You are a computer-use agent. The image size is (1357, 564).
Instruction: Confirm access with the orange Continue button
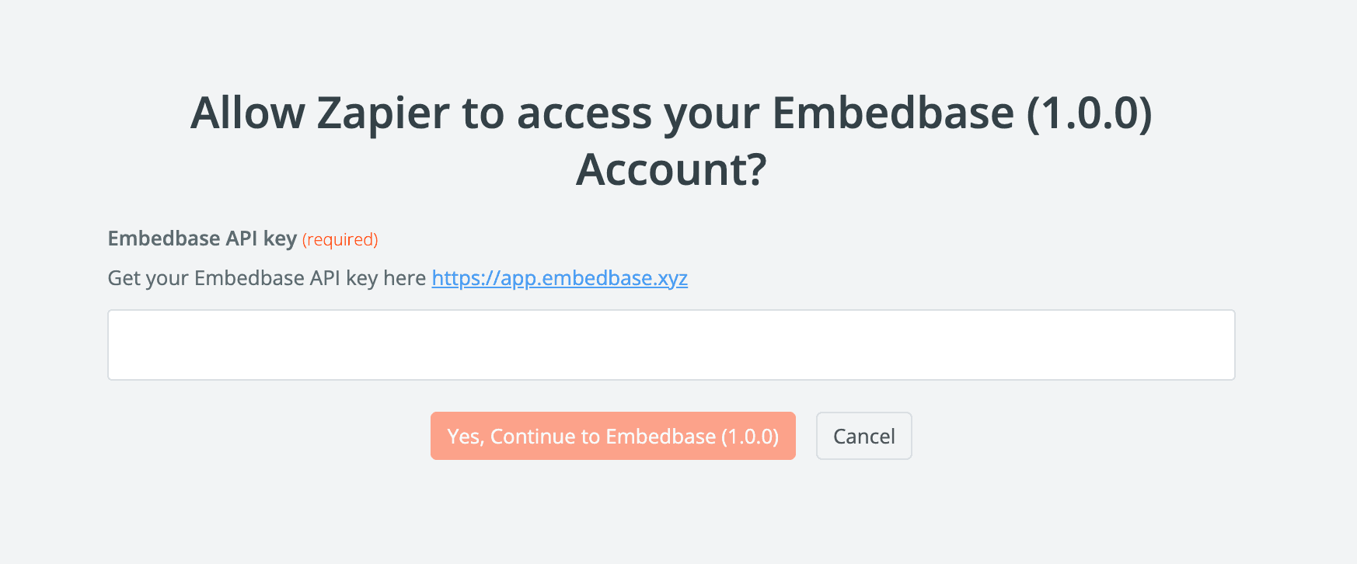point(612,437)
